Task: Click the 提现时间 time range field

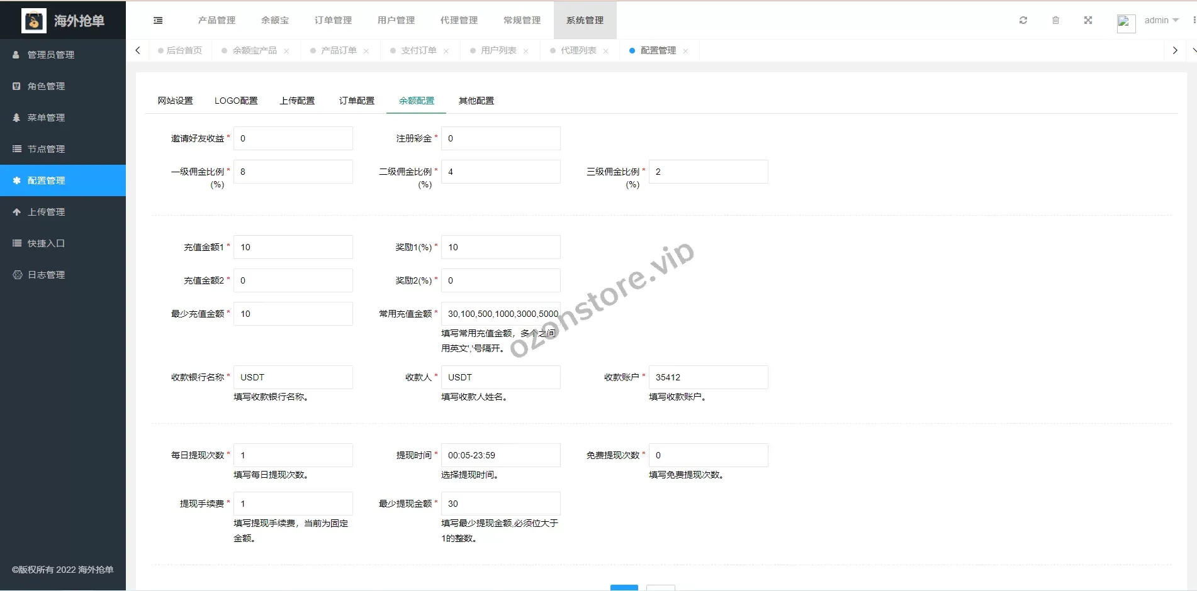Action: (x=500, y=455)
